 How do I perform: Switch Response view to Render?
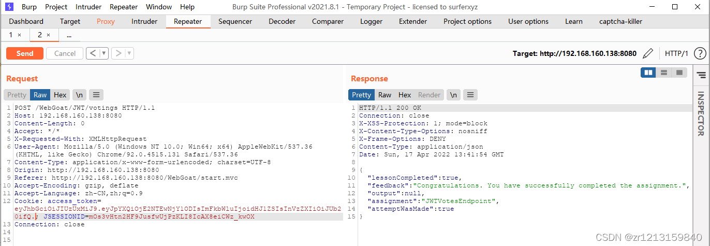429,95
